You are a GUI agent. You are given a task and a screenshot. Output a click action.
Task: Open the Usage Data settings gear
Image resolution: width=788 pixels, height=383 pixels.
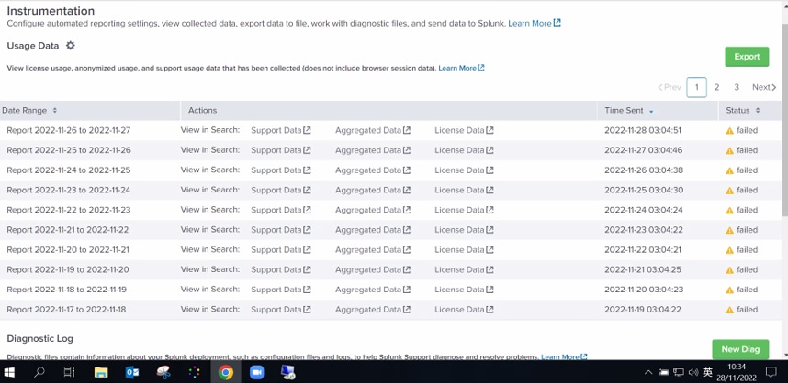71,46
